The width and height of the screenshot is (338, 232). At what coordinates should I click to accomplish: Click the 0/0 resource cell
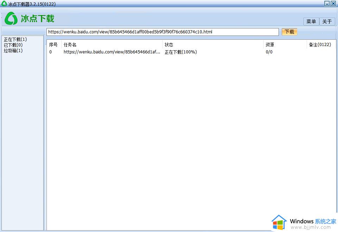pyautogui.click(x=269, y=52)
